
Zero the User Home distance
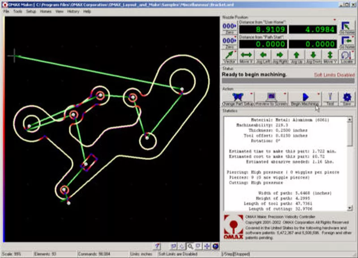click(230, 28)
